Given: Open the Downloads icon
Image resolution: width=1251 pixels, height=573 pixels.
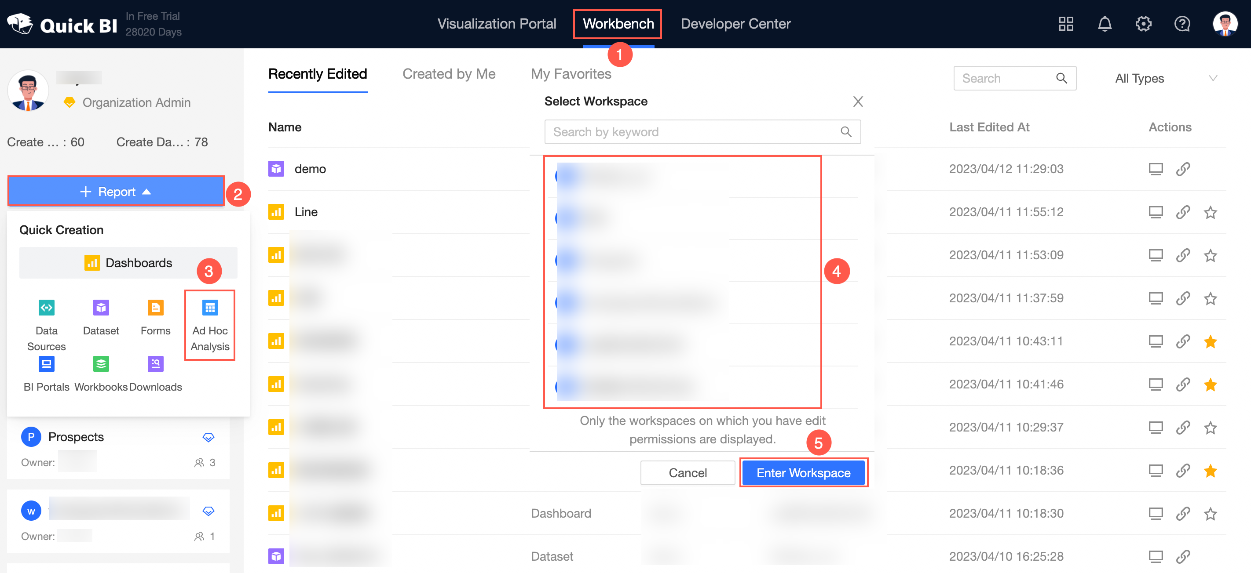Looking at the screenshot, I should pos(155,364).
